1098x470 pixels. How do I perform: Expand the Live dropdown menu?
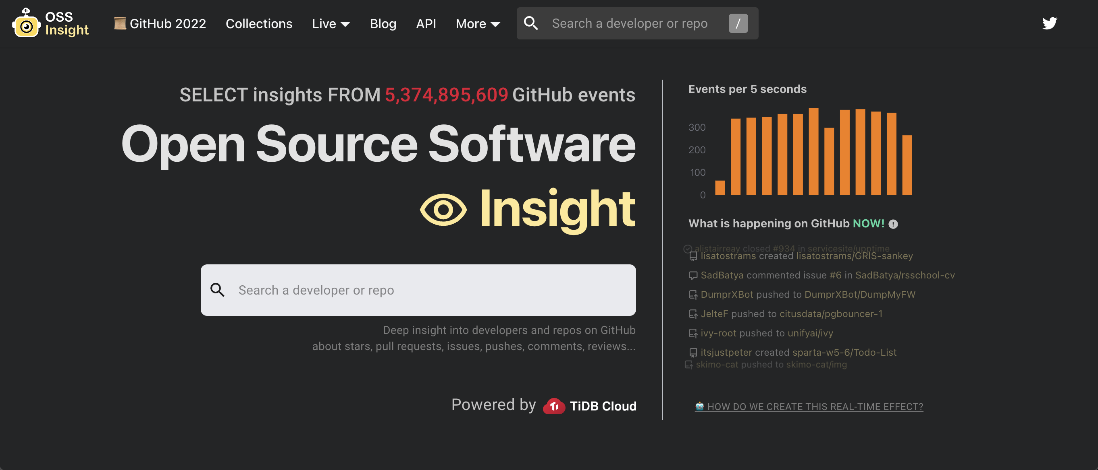tap(331, 23)
